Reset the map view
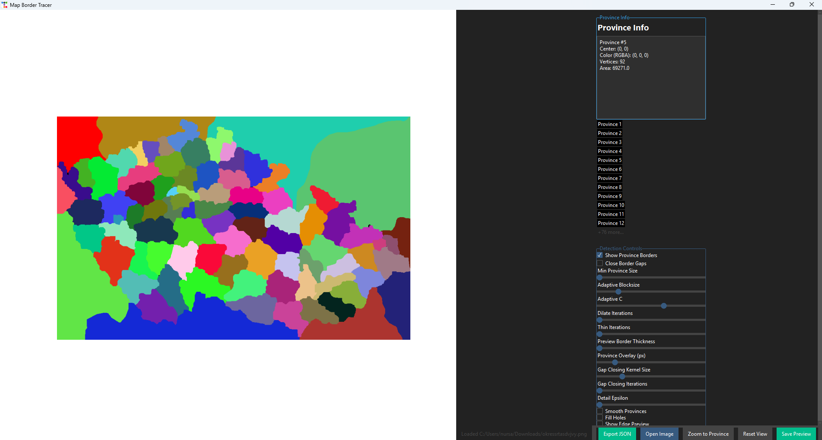The width and height of the screenshot is (822, 440). pyautogui.click(x=755, y=434)
